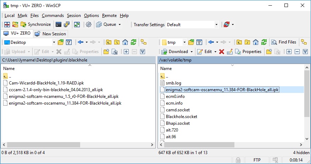The image size is (311, 164).
Task: Click the Queue button
Action: (106, 24)
